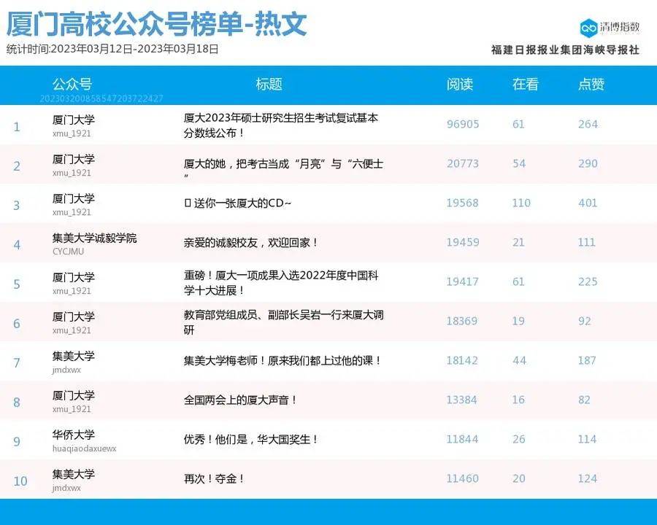Screen dimensions: 657x525
Task: Click likes value 401
Action: click(588, 203)
